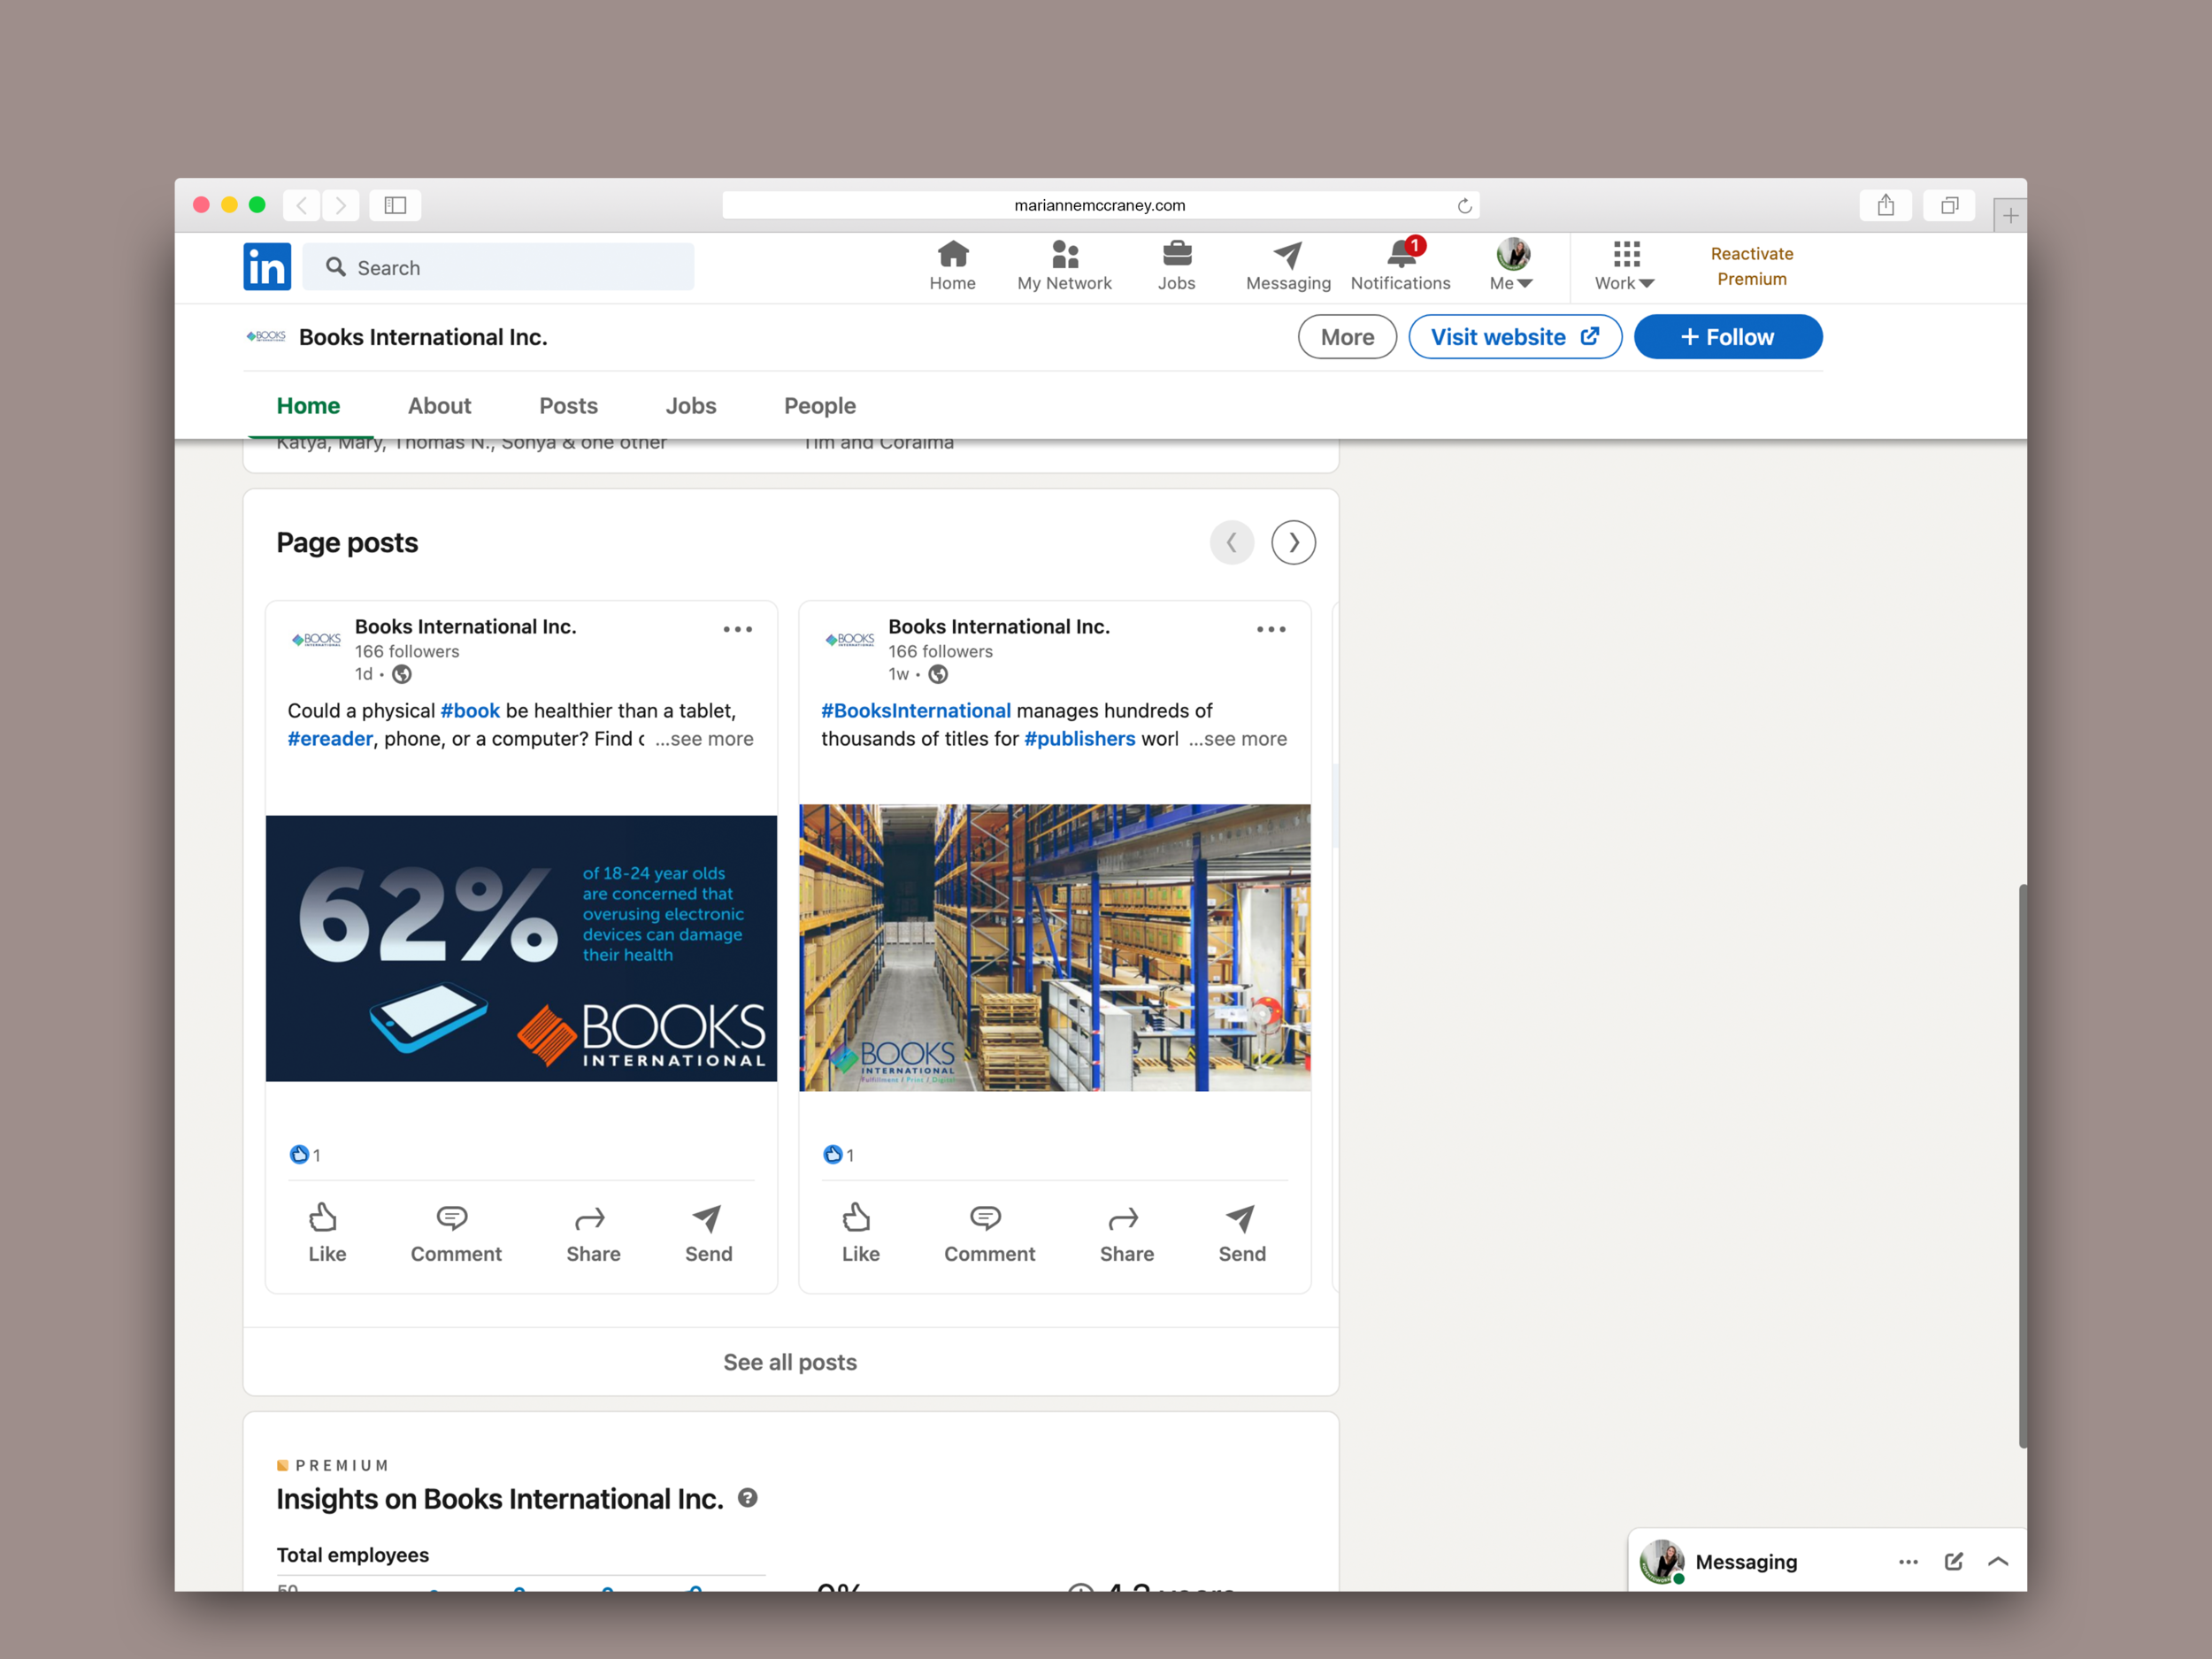
Task: Switch to the Posts tab
Action: coord(568,406)
